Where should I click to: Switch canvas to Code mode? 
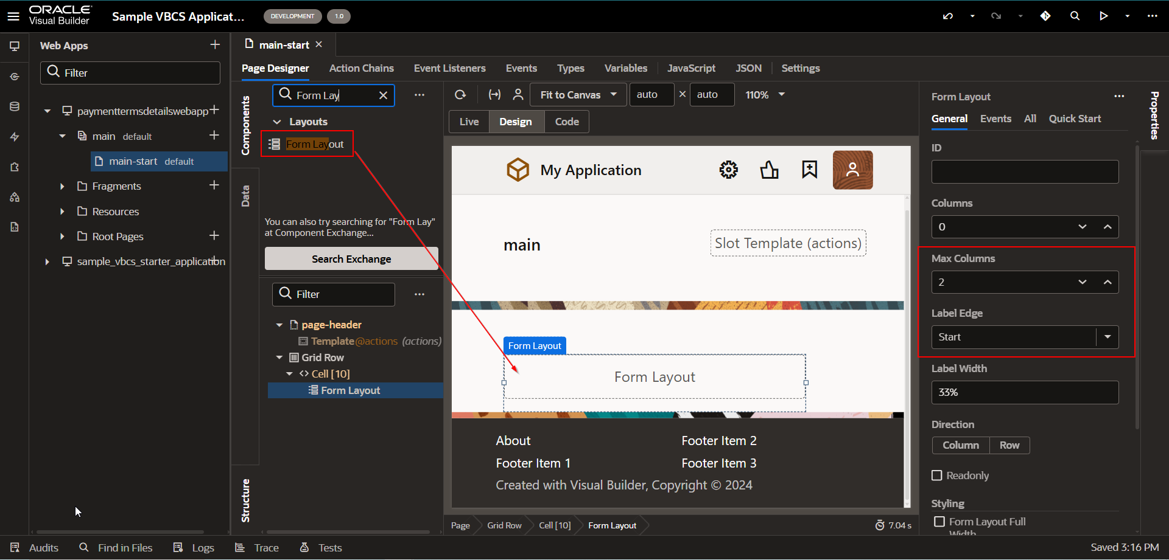tap(567, 122)
